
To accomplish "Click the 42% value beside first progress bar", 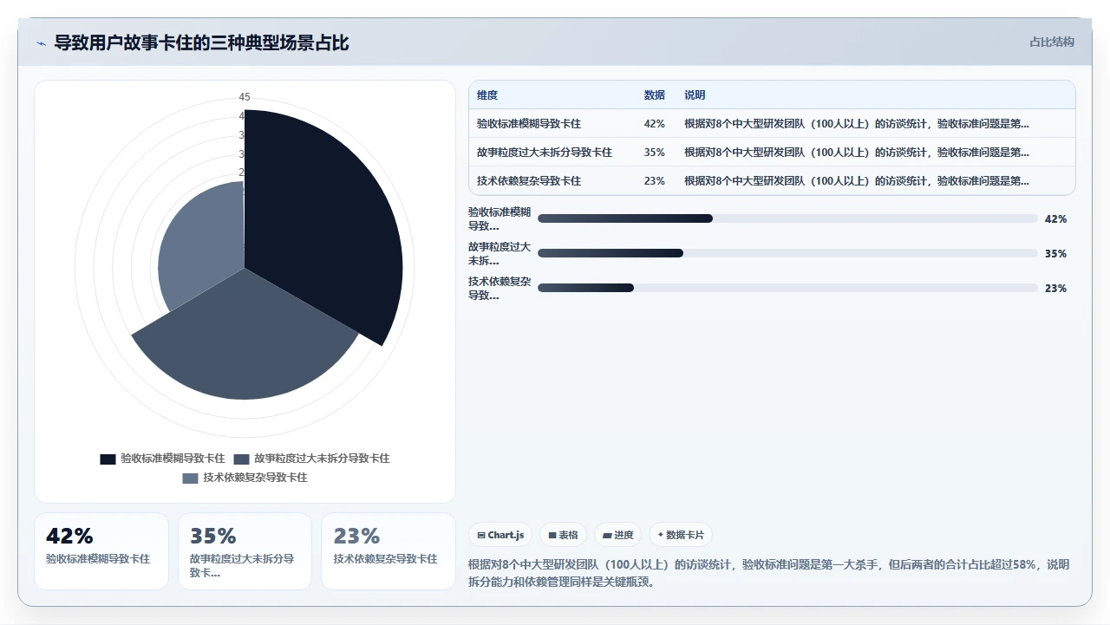I will 1055,219.
